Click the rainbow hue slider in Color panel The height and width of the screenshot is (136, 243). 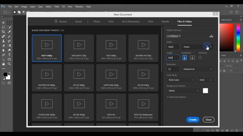click(238, 37)
